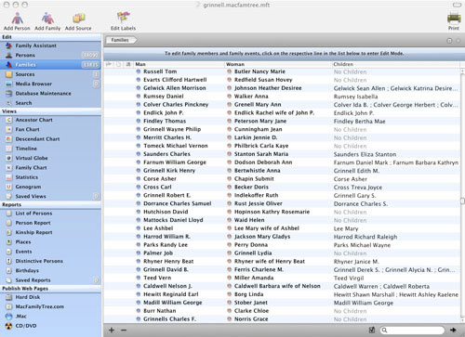Open the Statistics view
465x337 pixels.
(x=50, y=177)
